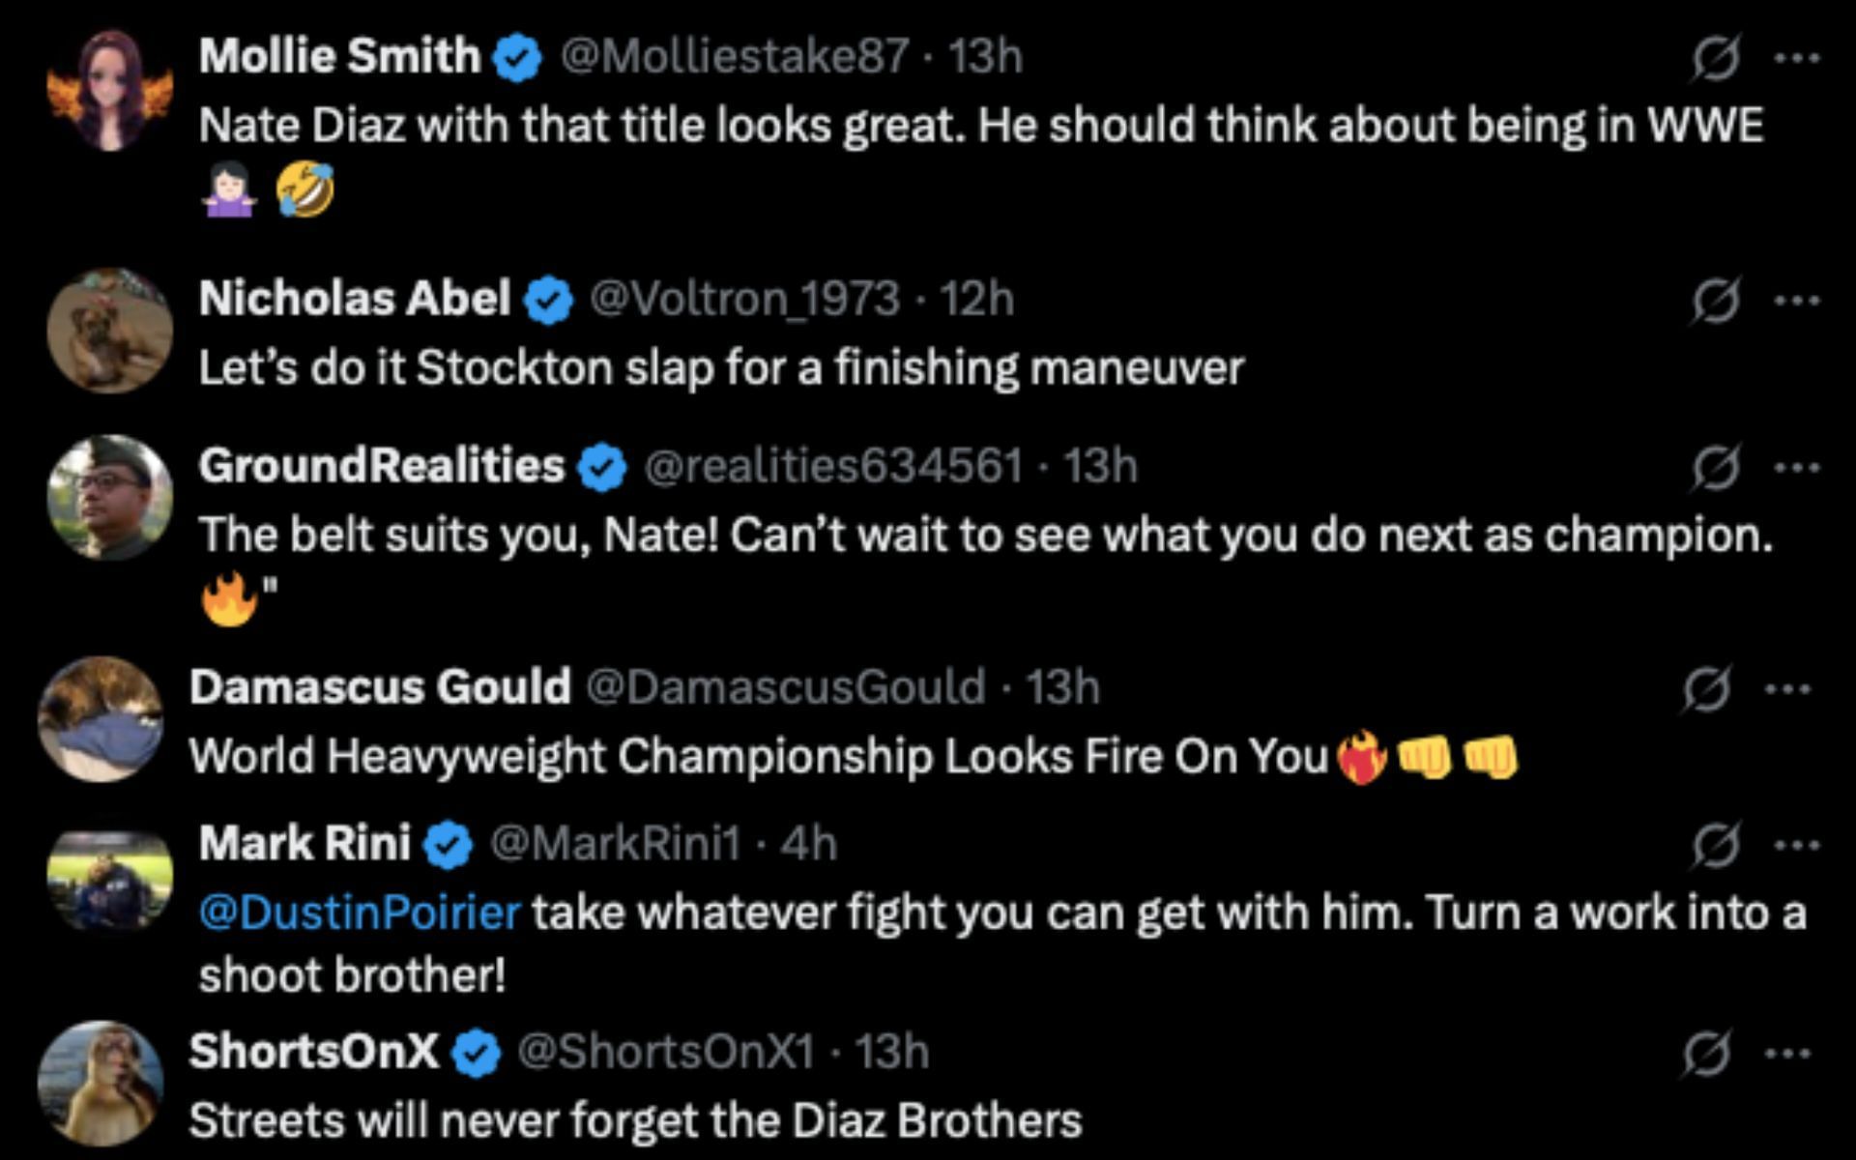Viewport: 1856px width, 1160px height.
Task: Click the Grok icon on Mark Rini's tweet
Action: coord(1716,846)
